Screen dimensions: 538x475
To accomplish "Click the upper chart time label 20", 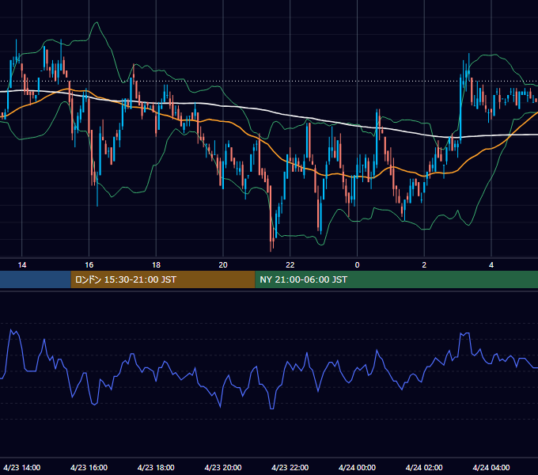I will 223,265.
